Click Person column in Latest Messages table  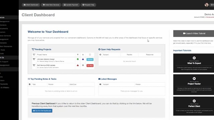[138, 84]
